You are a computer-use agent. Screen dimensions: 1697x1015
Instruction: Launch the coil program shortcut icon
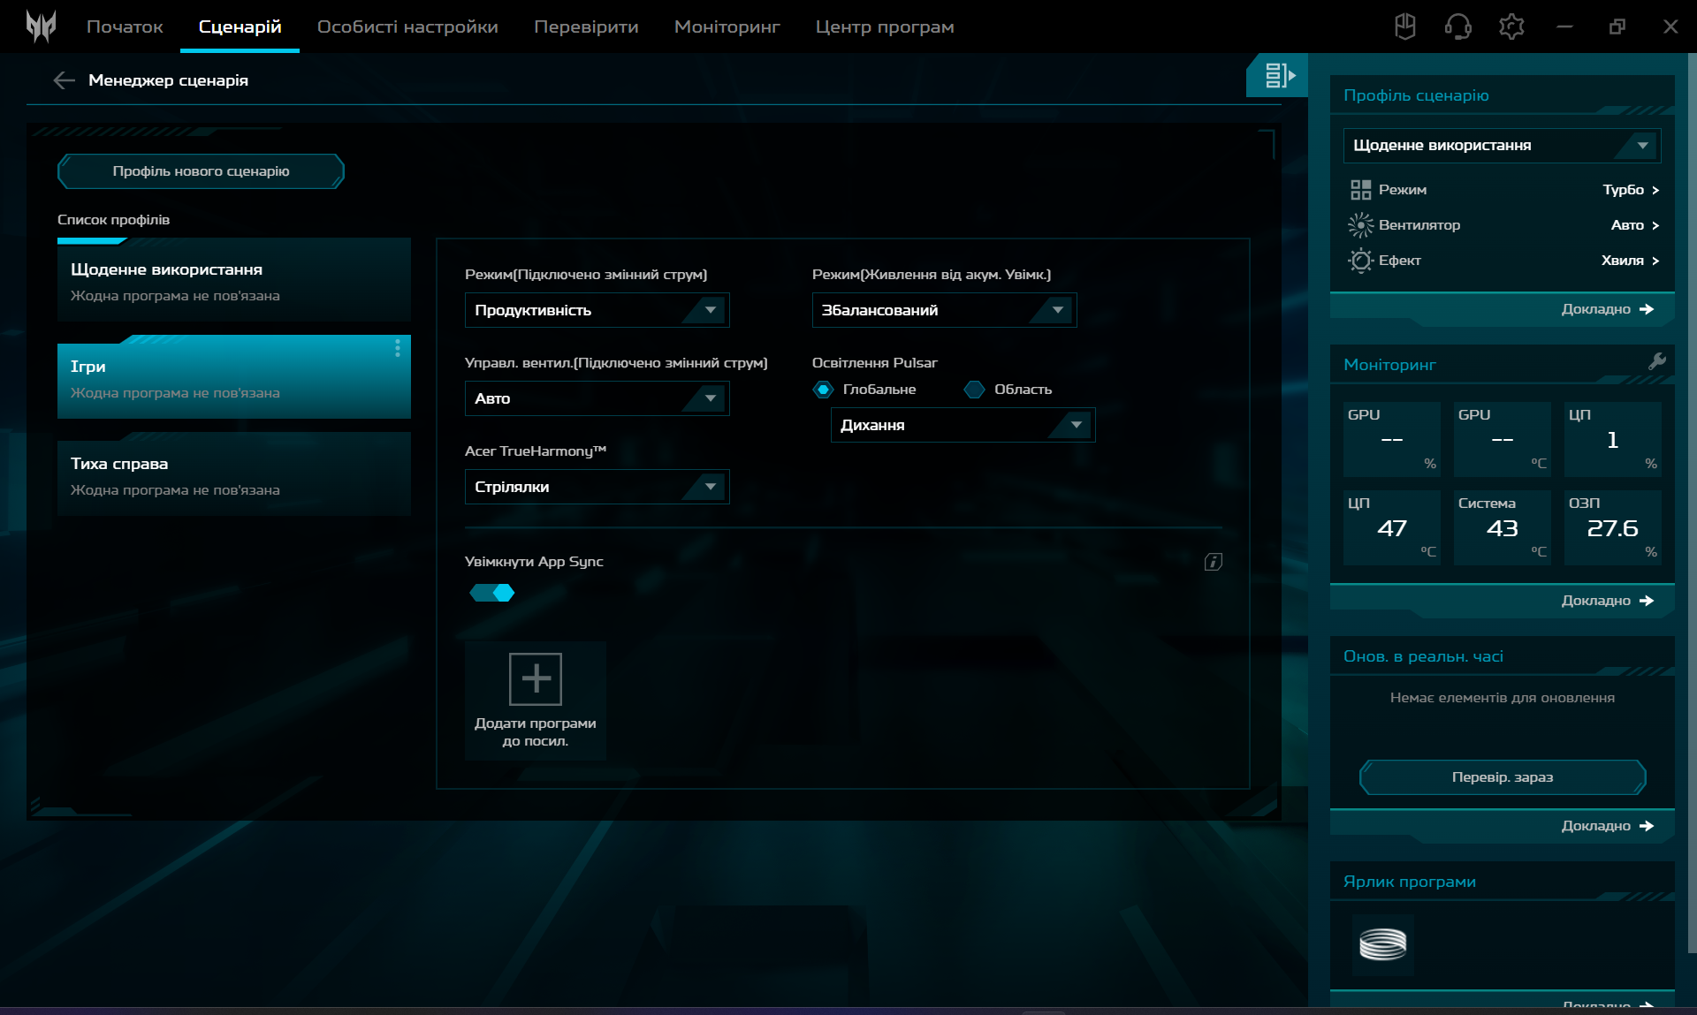(x=1382, y=944)
